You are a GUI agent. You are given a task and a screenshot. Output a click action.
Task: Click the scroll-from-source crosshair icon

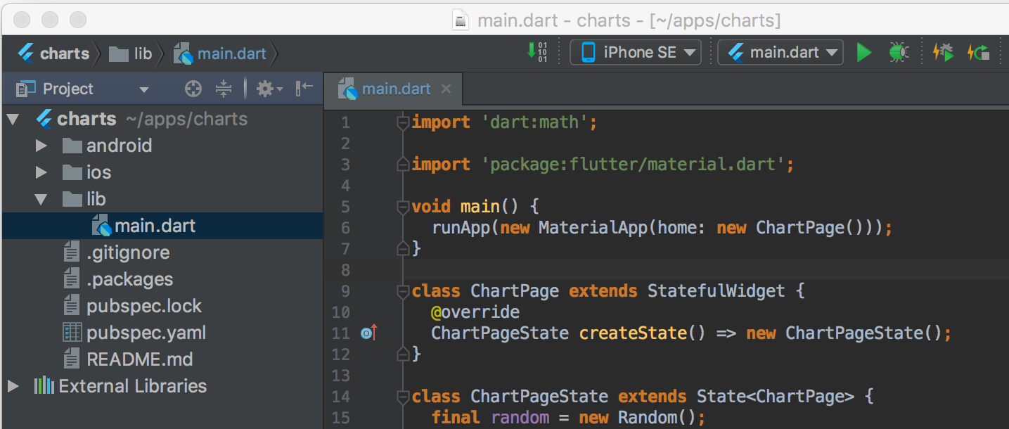point(193,89)
